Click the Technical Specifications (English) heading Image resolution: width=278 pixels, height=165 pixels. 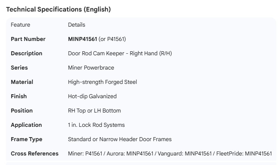tap(59, 10)
